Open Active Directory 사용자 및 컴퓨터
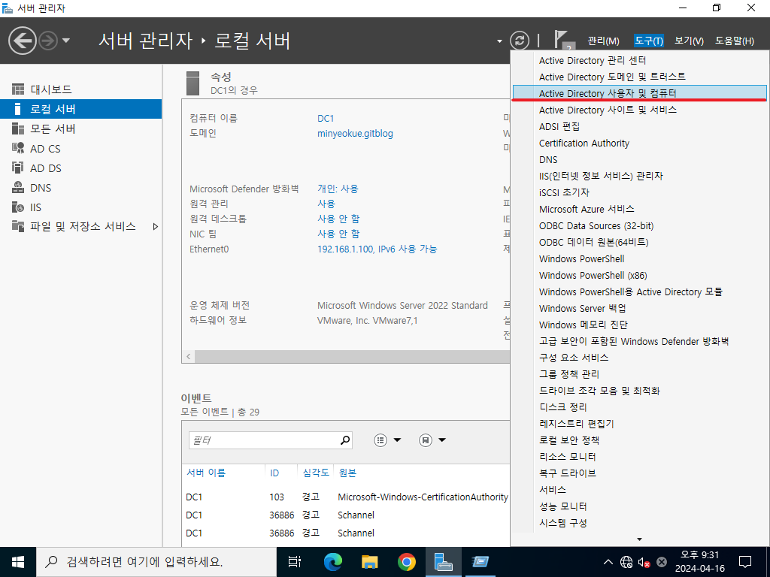Image resolution: width=770 pixels, height=577 pixels. coord(639,93)
